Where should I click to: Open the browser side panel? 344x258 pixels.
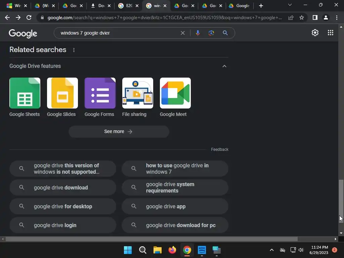click(315, 17)
